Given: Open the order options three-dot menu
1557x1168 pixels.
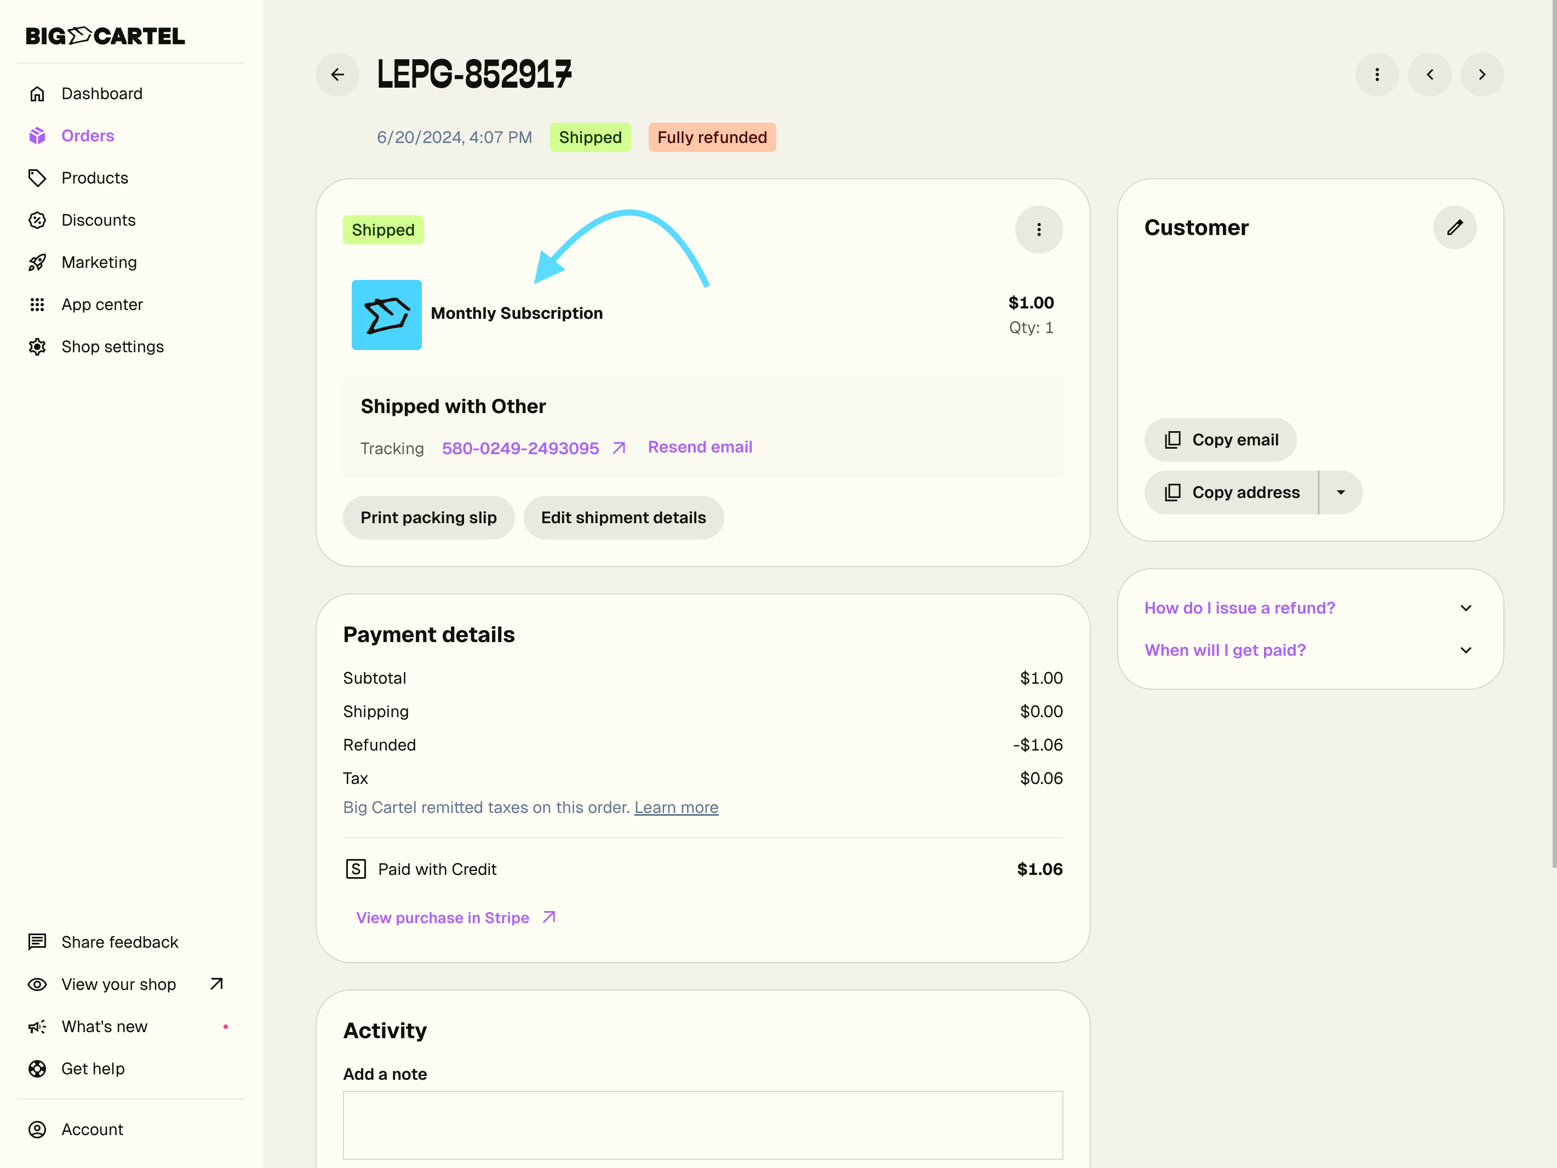Looking at the screenshot, I should (x=1377, y=75).
